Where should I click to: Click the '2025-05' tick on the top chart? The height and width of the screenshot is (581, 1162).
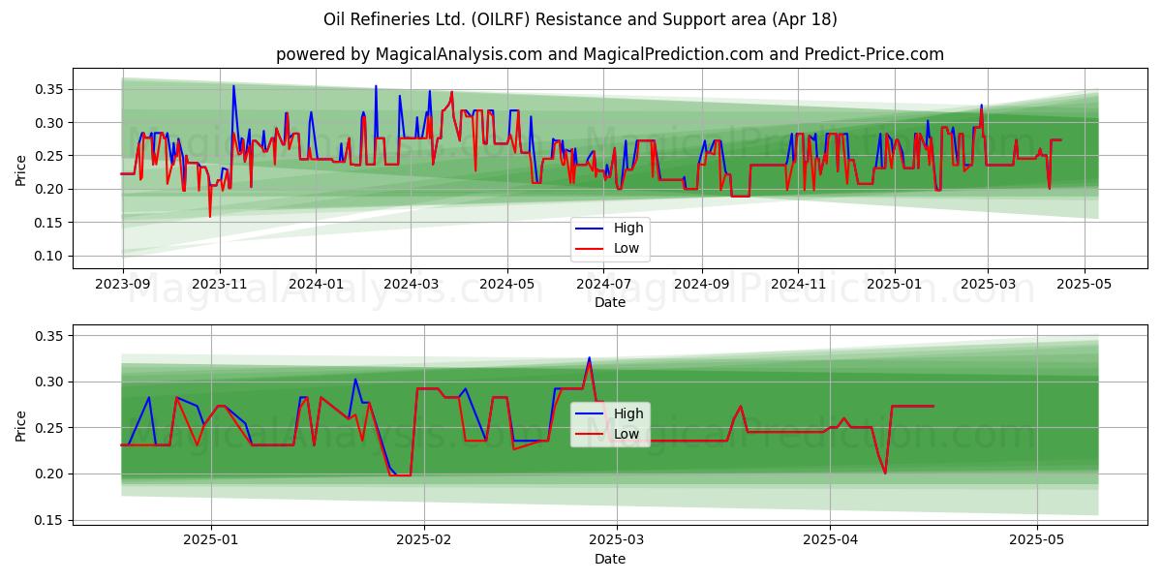click(1085, 284)
